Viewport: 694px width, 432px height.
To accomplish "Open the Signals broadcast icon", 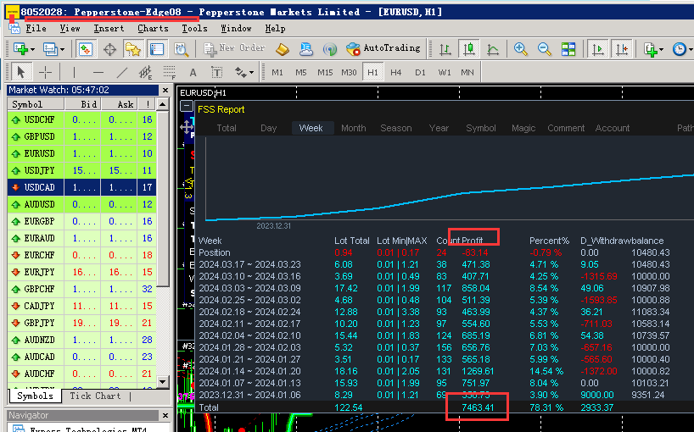I will [330, 48].
